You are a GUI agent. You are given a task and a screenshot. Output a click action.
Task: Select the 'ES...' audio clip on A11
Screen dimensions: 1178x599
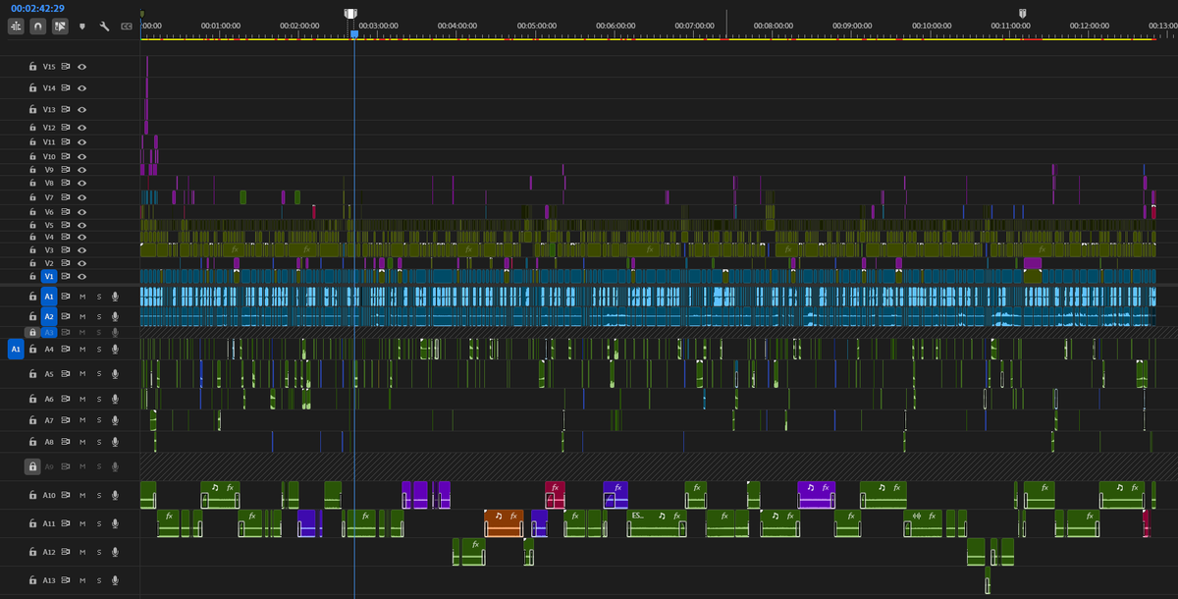click(x=657, y=523)
